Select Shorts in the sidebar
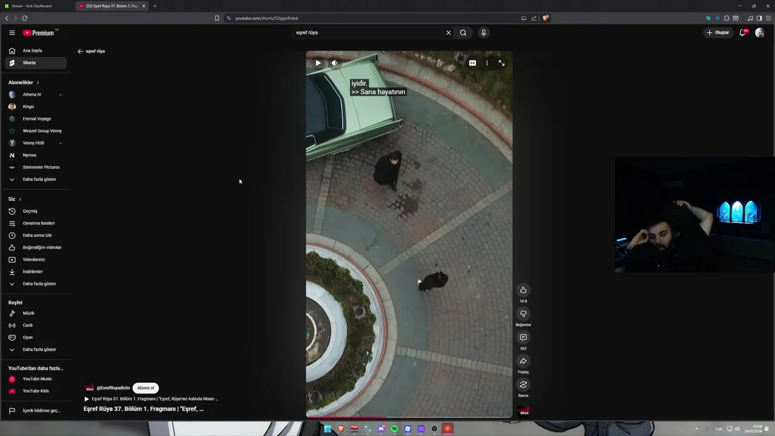Viewport: 775px width, 436px height. (36, 63)
